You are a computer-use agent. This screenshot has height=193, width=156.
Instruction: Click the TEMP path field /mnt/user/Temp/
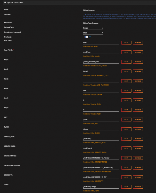101,187
